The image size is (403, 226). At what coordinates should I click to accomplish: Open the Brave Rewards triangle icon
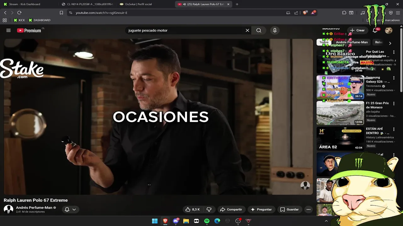tap(313, 13)
